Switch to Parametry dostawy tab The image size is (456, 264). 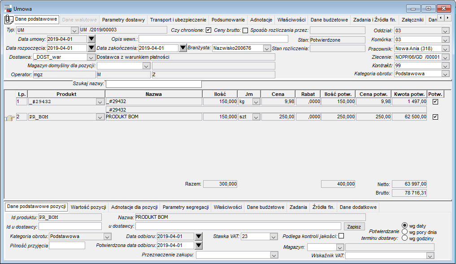click(x=123, y=20)
